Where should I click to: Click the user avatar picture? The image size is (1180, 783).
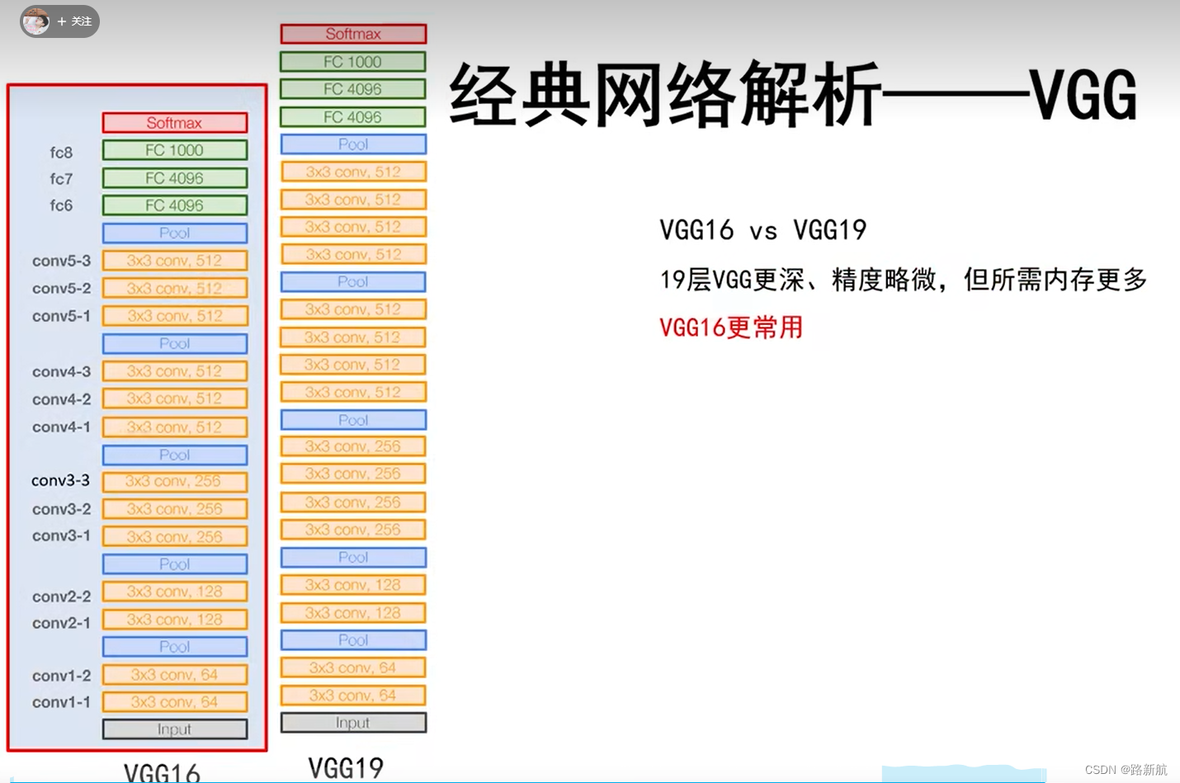coord(35,21)
